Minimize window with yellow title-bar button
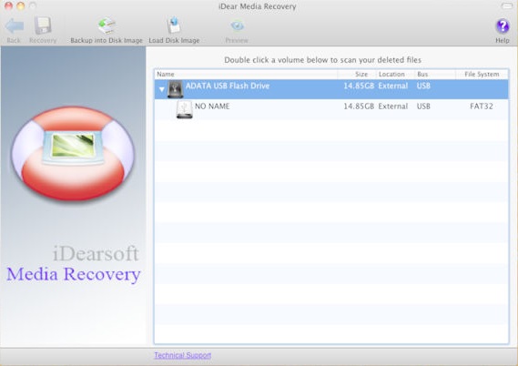The image size is (518, 366). point(20,5)
